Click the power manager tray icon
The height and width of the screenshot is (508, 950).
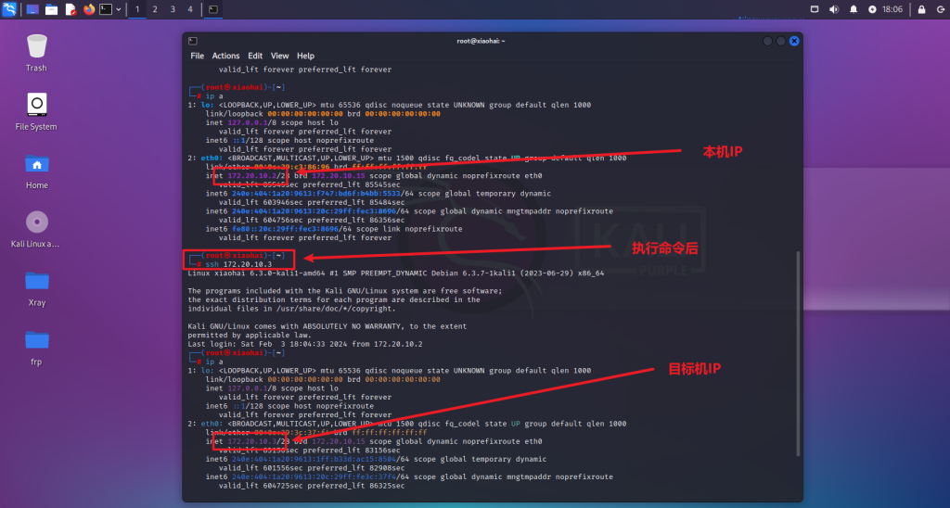(872, 9)
